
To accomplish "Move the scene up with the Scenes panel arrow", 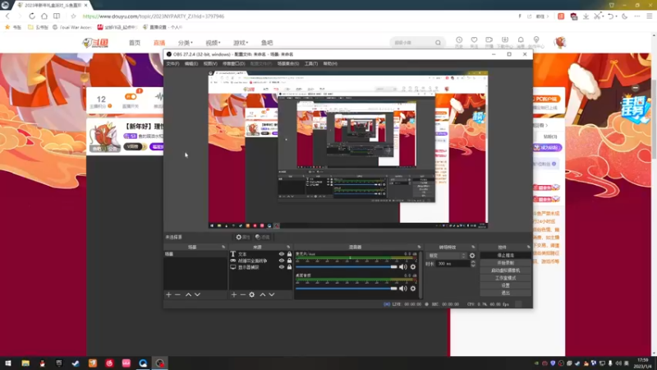I will click(x=188, y=295).
